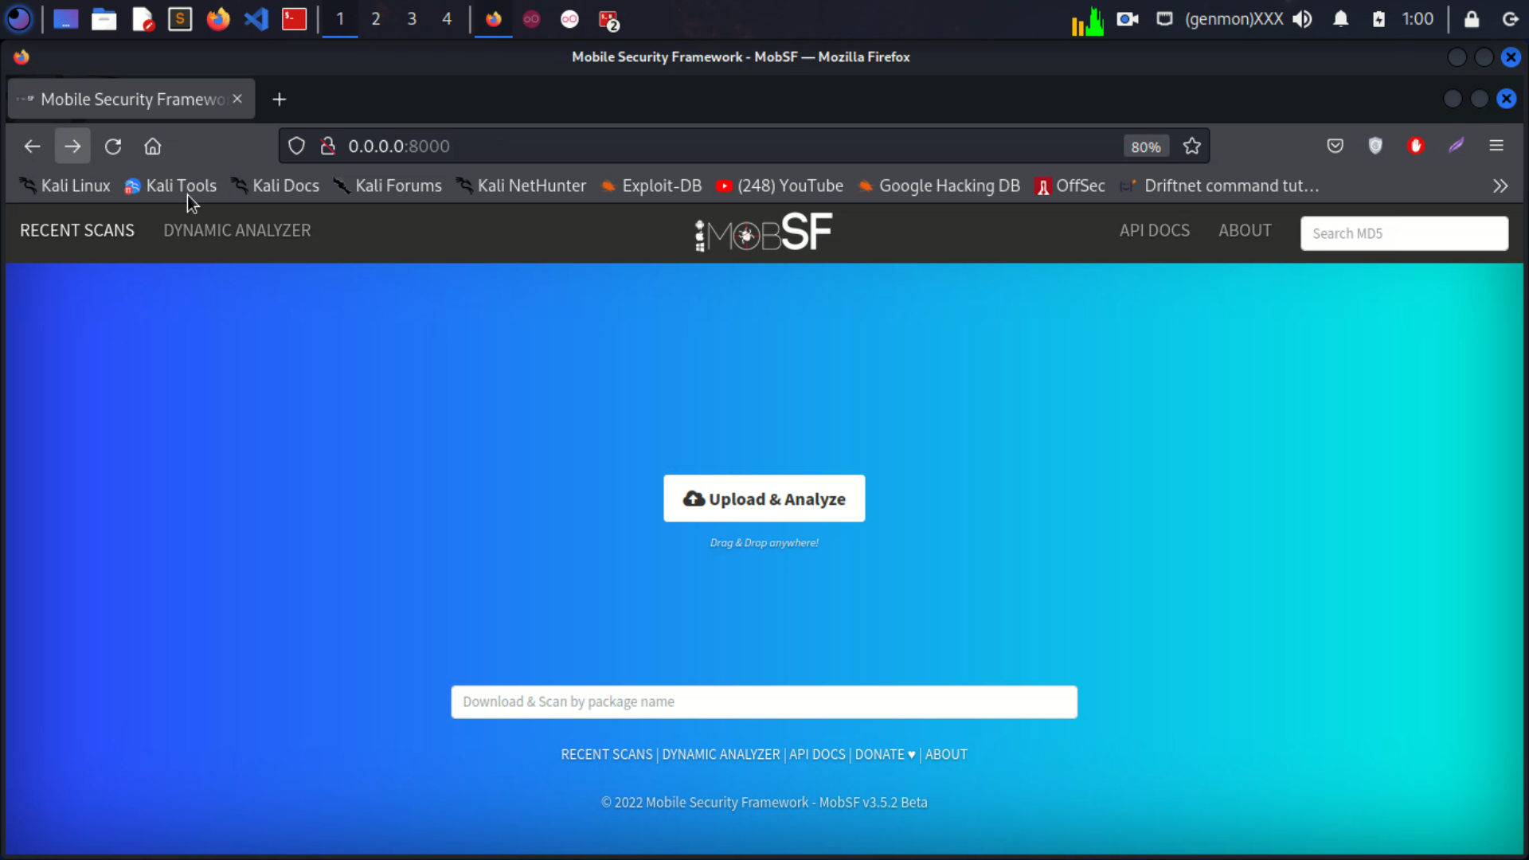Open Recent Scans in top navigation
The height and width of the screenshot is (860, 1529).
pos(77,230)
